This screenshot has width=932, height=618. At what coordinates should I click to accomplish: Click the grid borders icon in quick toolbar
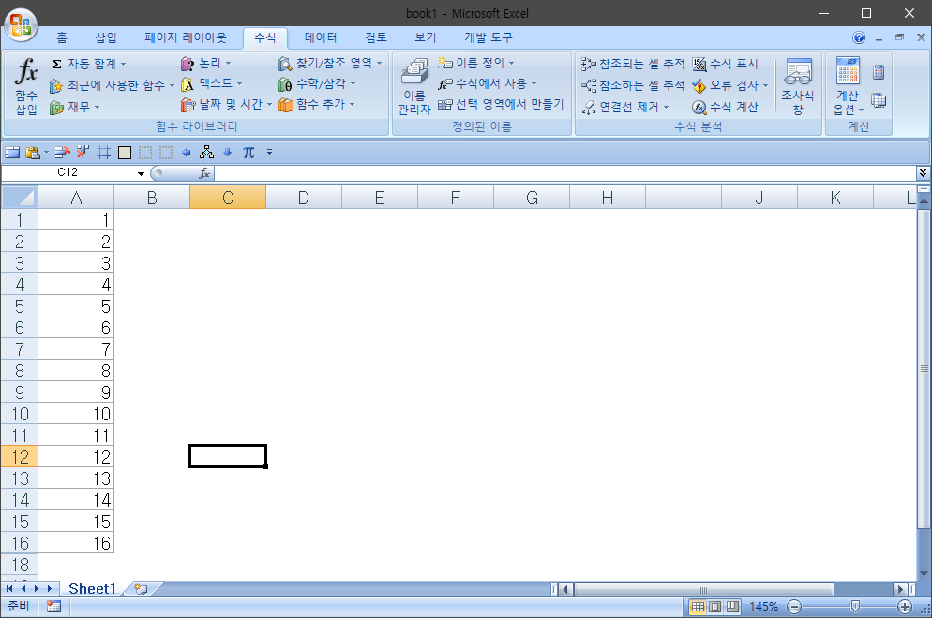pos(103,153)
